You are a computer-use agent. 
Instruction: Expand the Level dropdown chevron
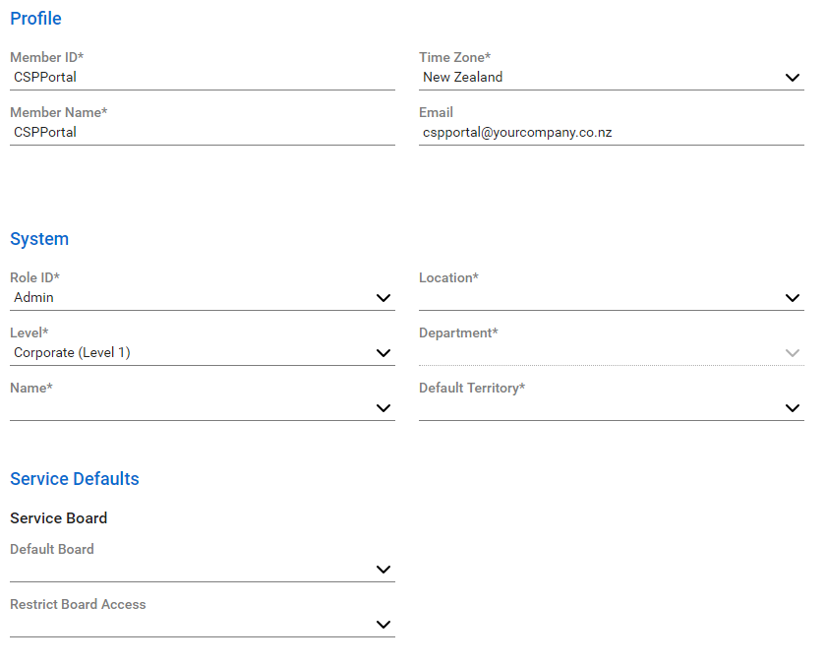click(x=383, y=352)
